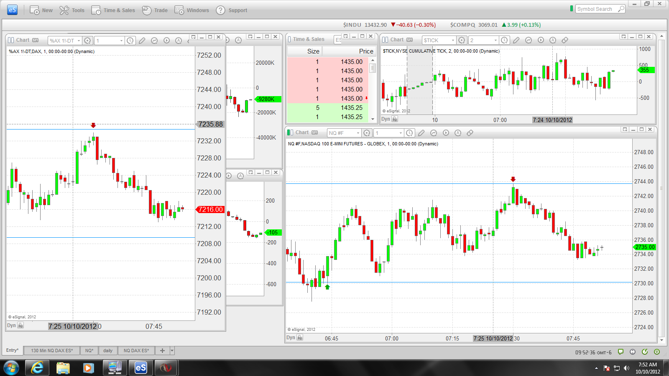Toggle Dyn lock icon in $TICK chart
Image resolution: width=669 pixels, height=376 pixels.
tap(395, 119)
